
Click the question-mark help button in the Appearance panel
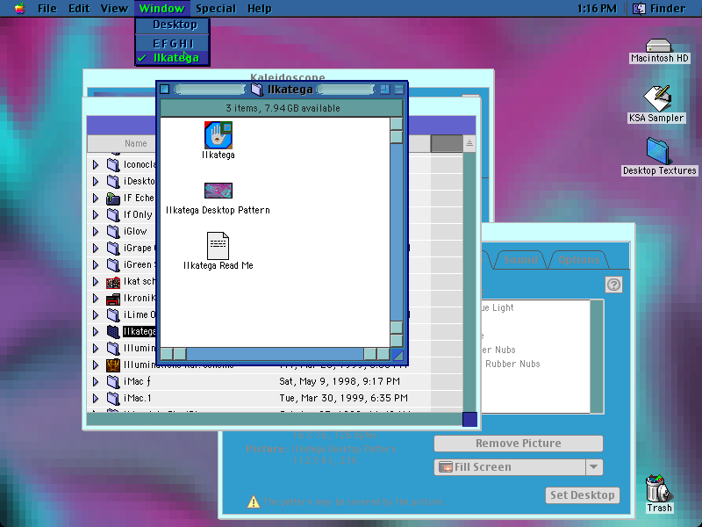613,284
